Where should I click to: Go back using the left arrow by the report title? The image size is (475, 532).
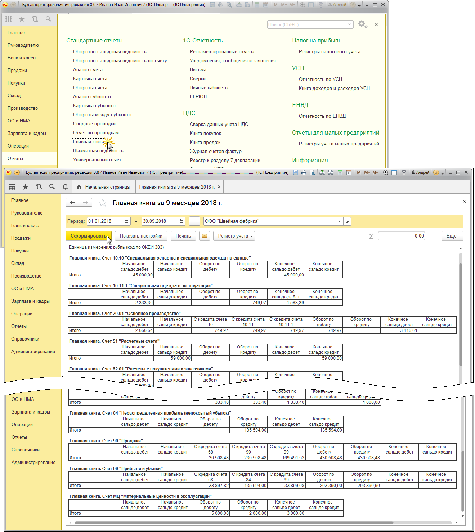click(x=72, y=203)
